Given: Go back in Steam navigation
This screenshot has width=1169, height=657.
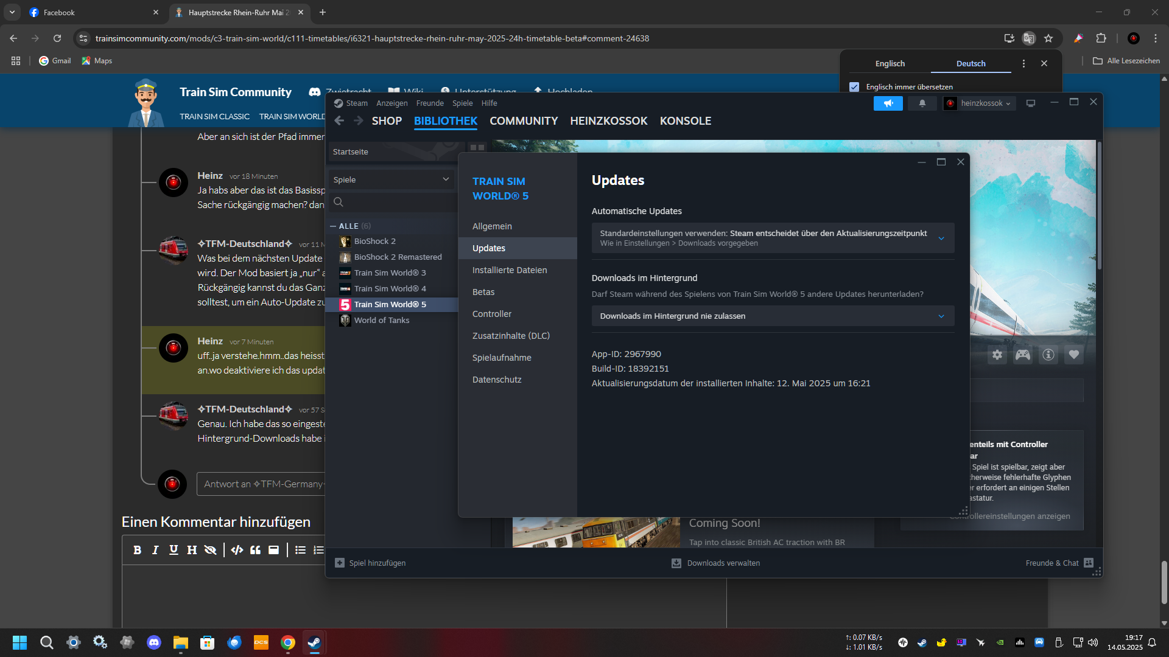Looking at the screenshot, I should tap(339, 120).
